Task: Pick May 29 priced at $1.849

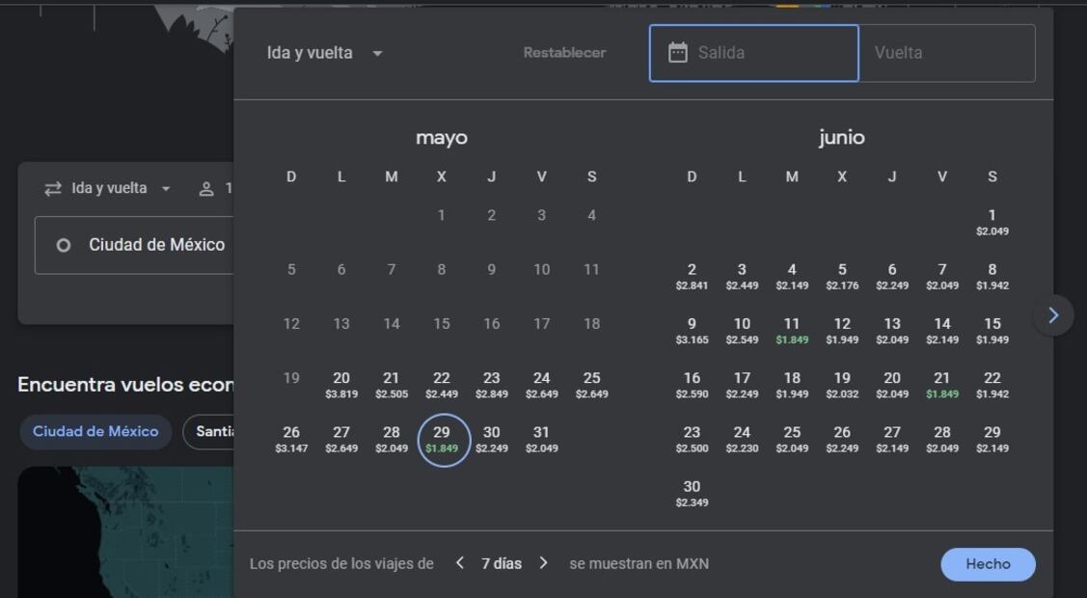Action: (442, 439)
